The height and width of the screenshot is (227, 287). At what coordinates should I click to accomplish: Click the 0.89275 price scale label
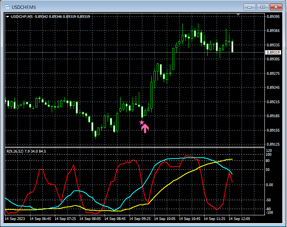[x=273, y=74]
